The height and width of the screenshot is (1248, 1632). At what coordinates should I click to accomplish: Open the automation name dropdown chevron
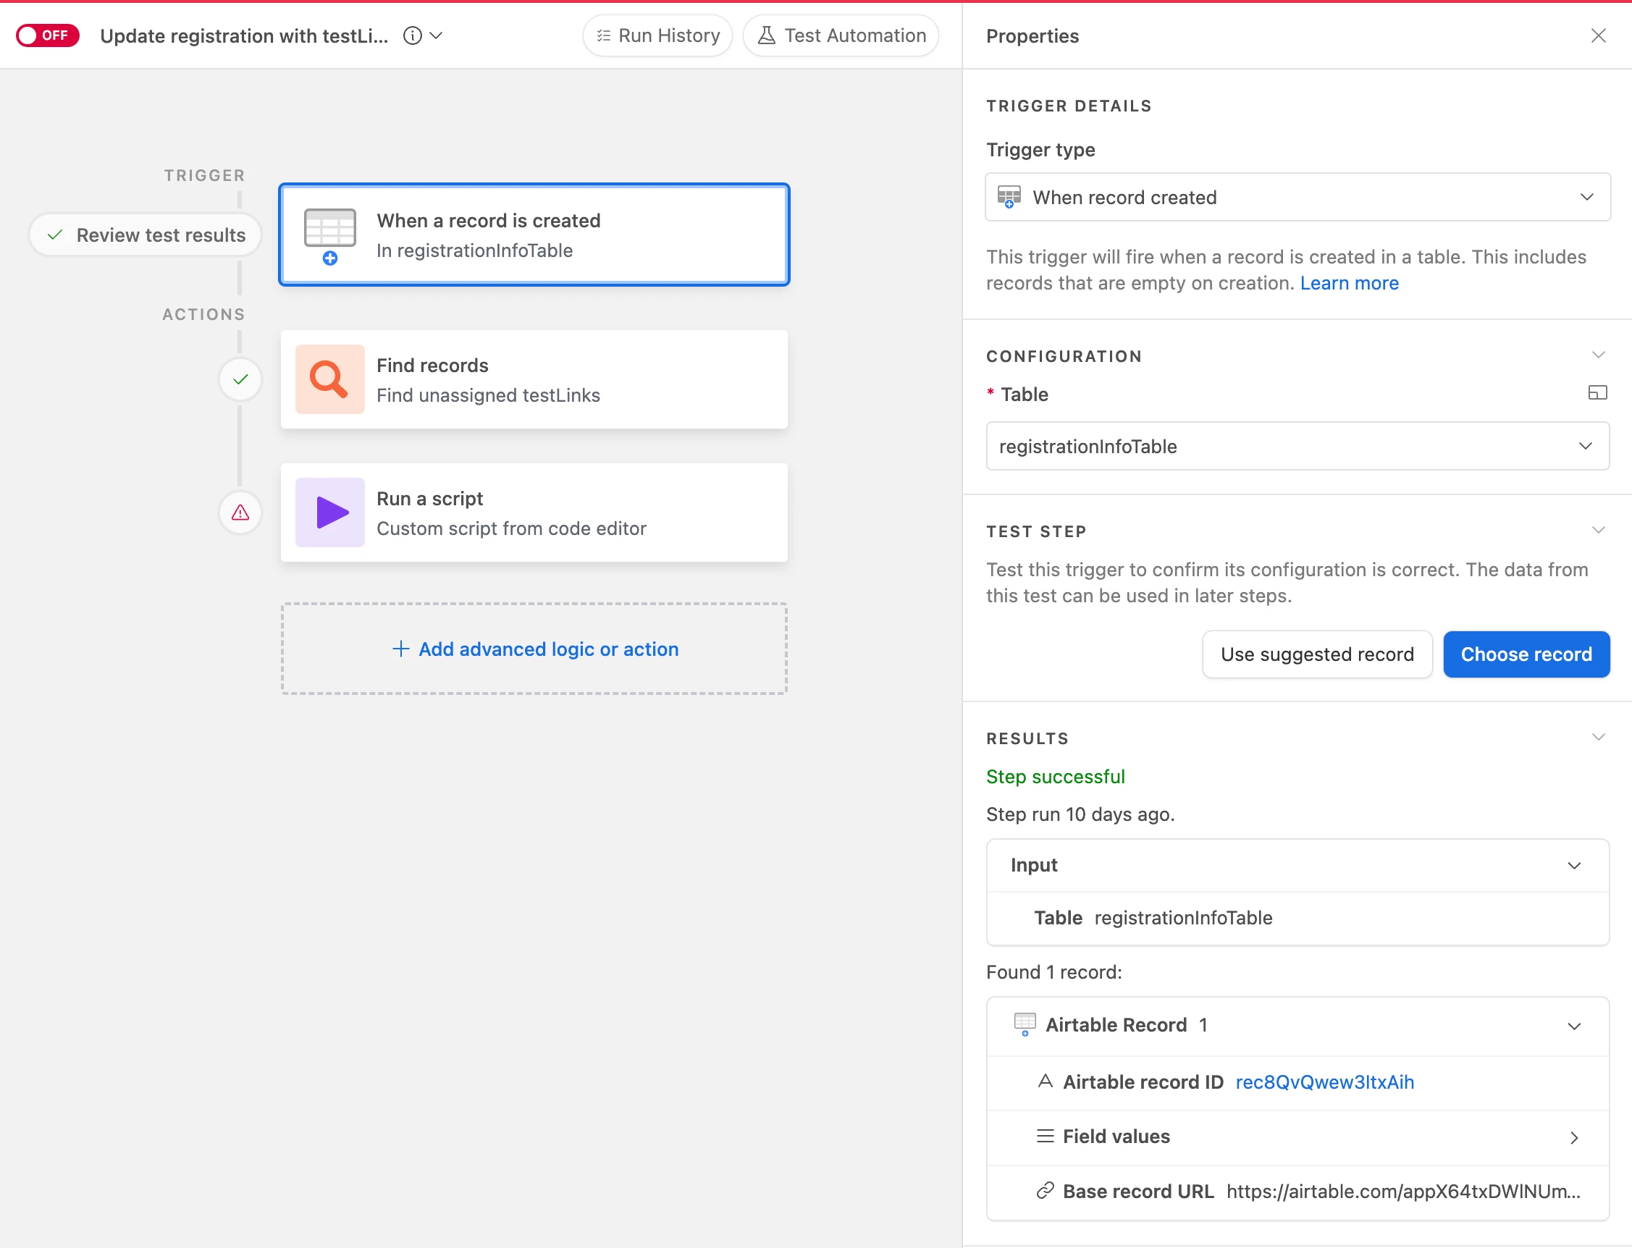coord(437,35)
